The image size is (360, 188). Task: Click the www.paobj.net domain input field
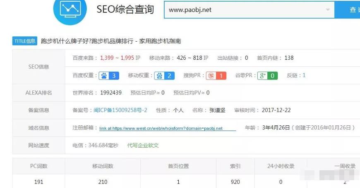click(x=249, y=10)
